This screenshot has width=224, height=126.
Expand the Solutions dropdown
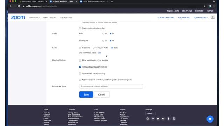tap(34, 17)
